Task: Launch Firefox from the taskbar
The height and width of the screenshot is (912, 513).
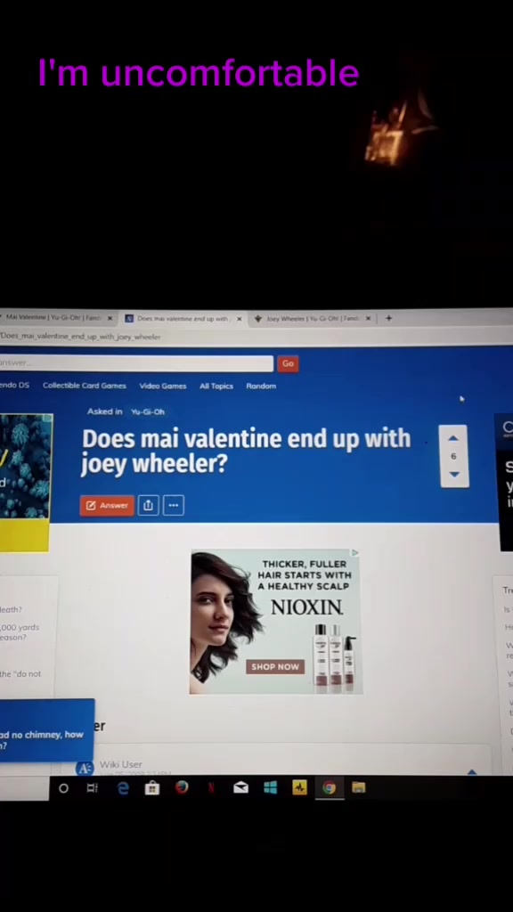Action: (182, 788)
